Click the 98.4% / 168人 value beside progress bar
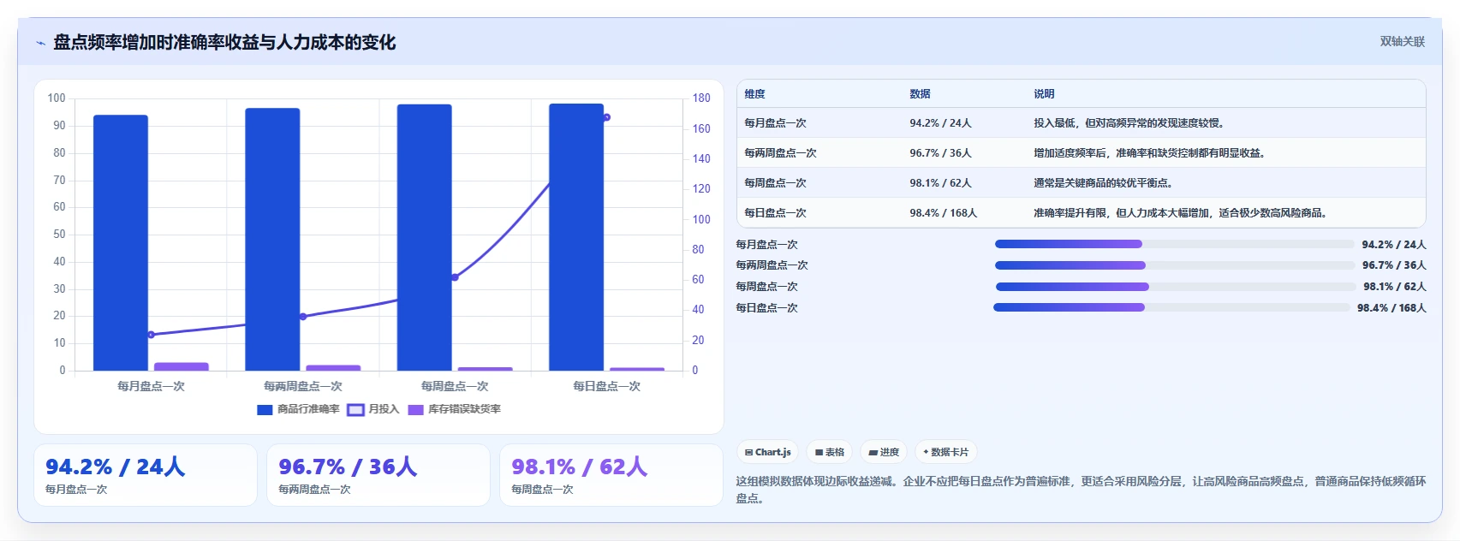 1391,308
